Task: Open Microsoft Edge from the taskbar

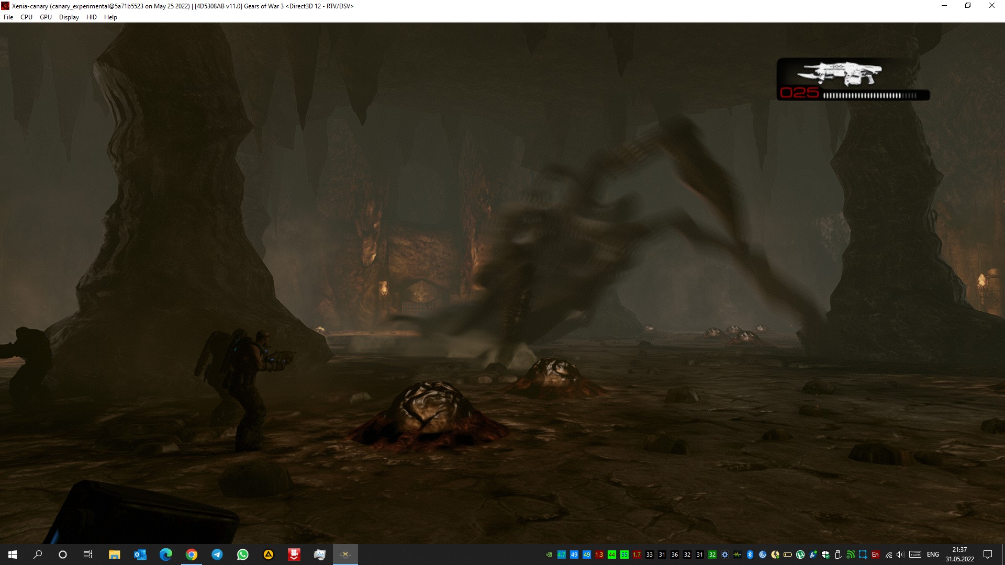Action: 165,555
